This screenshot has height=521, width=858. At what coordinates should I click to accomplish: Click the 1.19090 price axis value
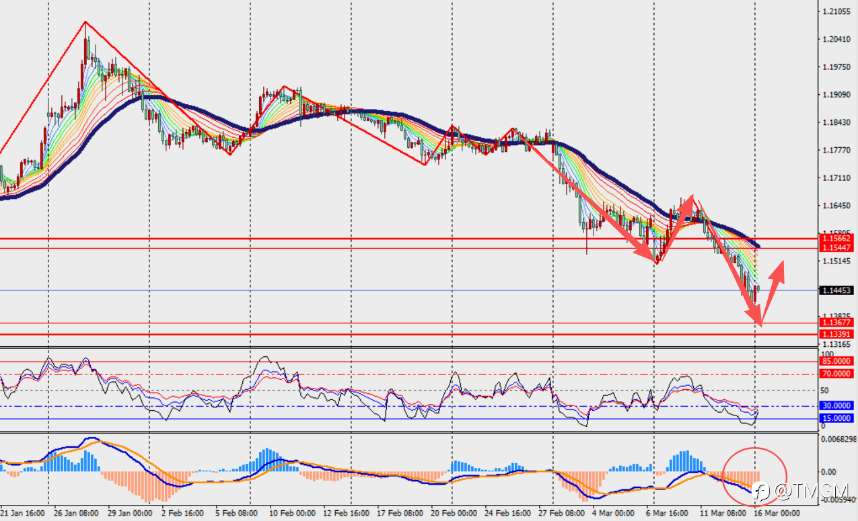coord(838,95)
